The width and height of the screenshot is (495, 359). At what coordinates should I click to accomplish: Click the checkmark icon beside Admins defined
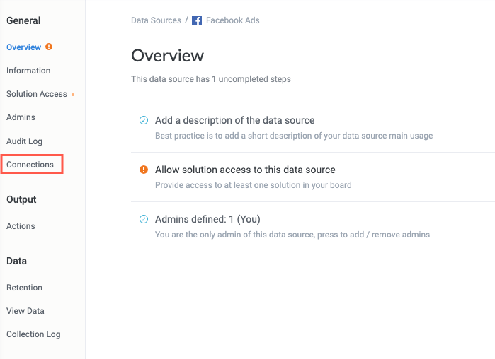click(144, 219)
